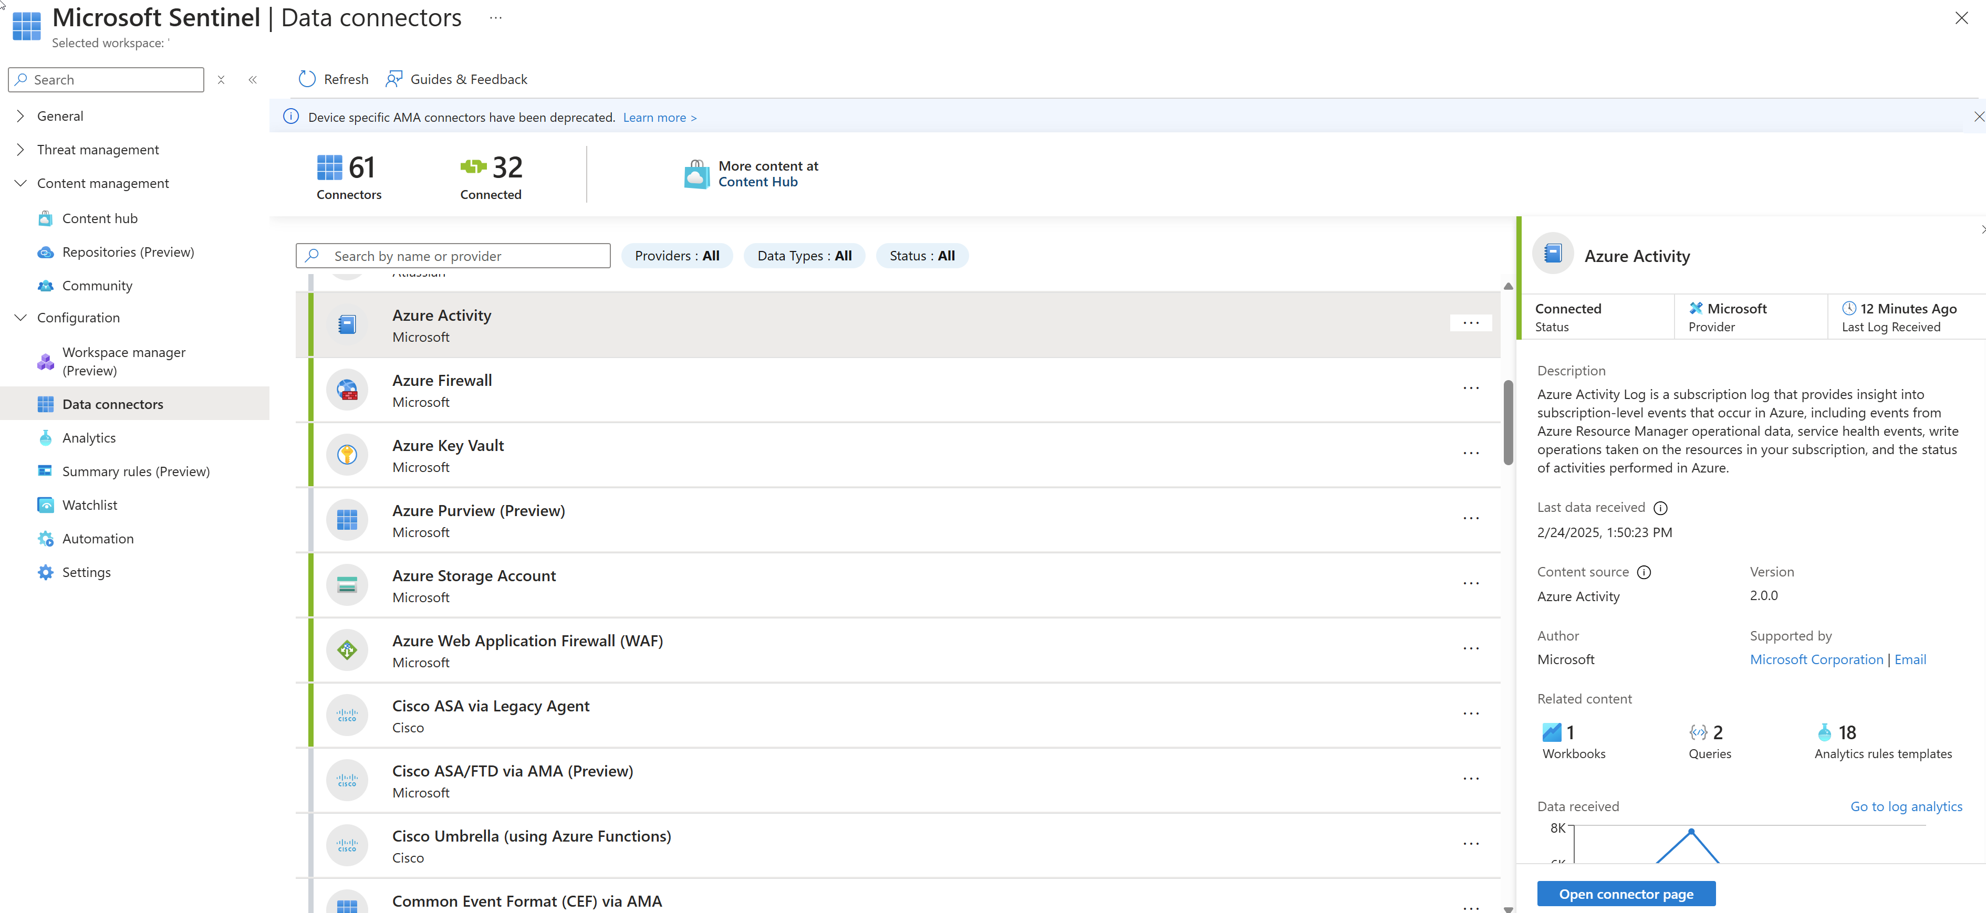Select the Cisco ASA/FTD via AMA (Preview) row
The image size is (1986, 913).
pos(898,781)
